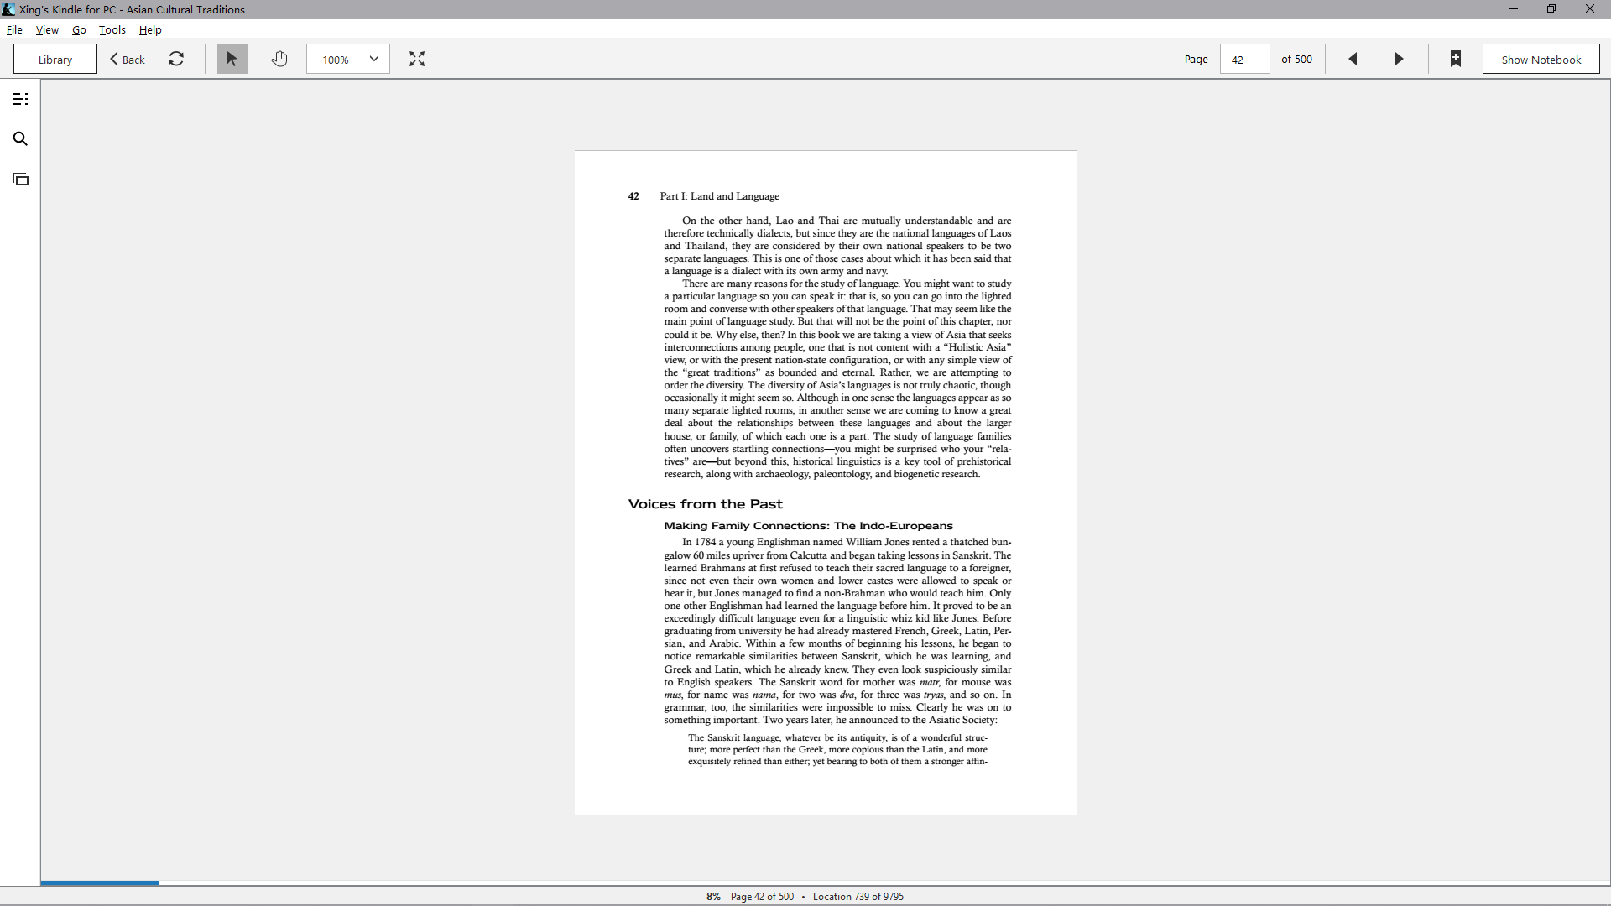Click 'Location 739 of 9795' in status bar
The height and width of the screenshot is (906, 1611).
858,897
